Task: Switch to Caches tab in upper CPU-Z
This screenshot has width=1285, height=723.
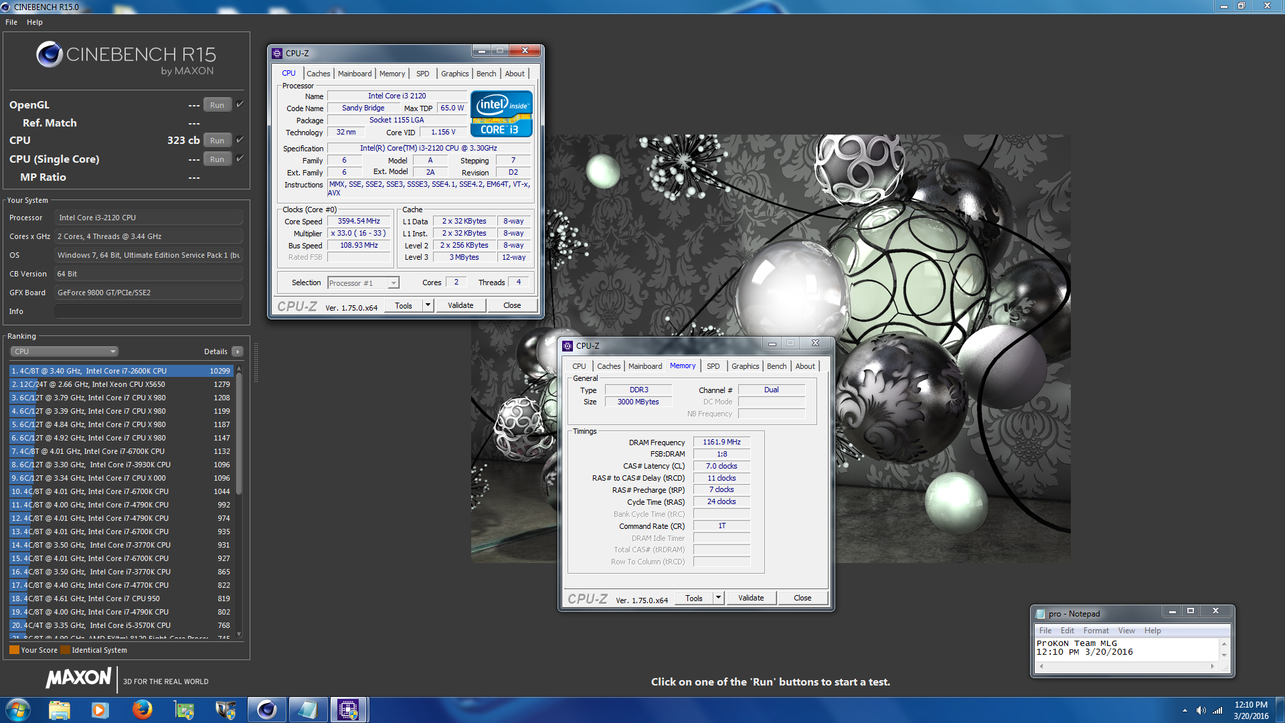Action: point(319,74)
